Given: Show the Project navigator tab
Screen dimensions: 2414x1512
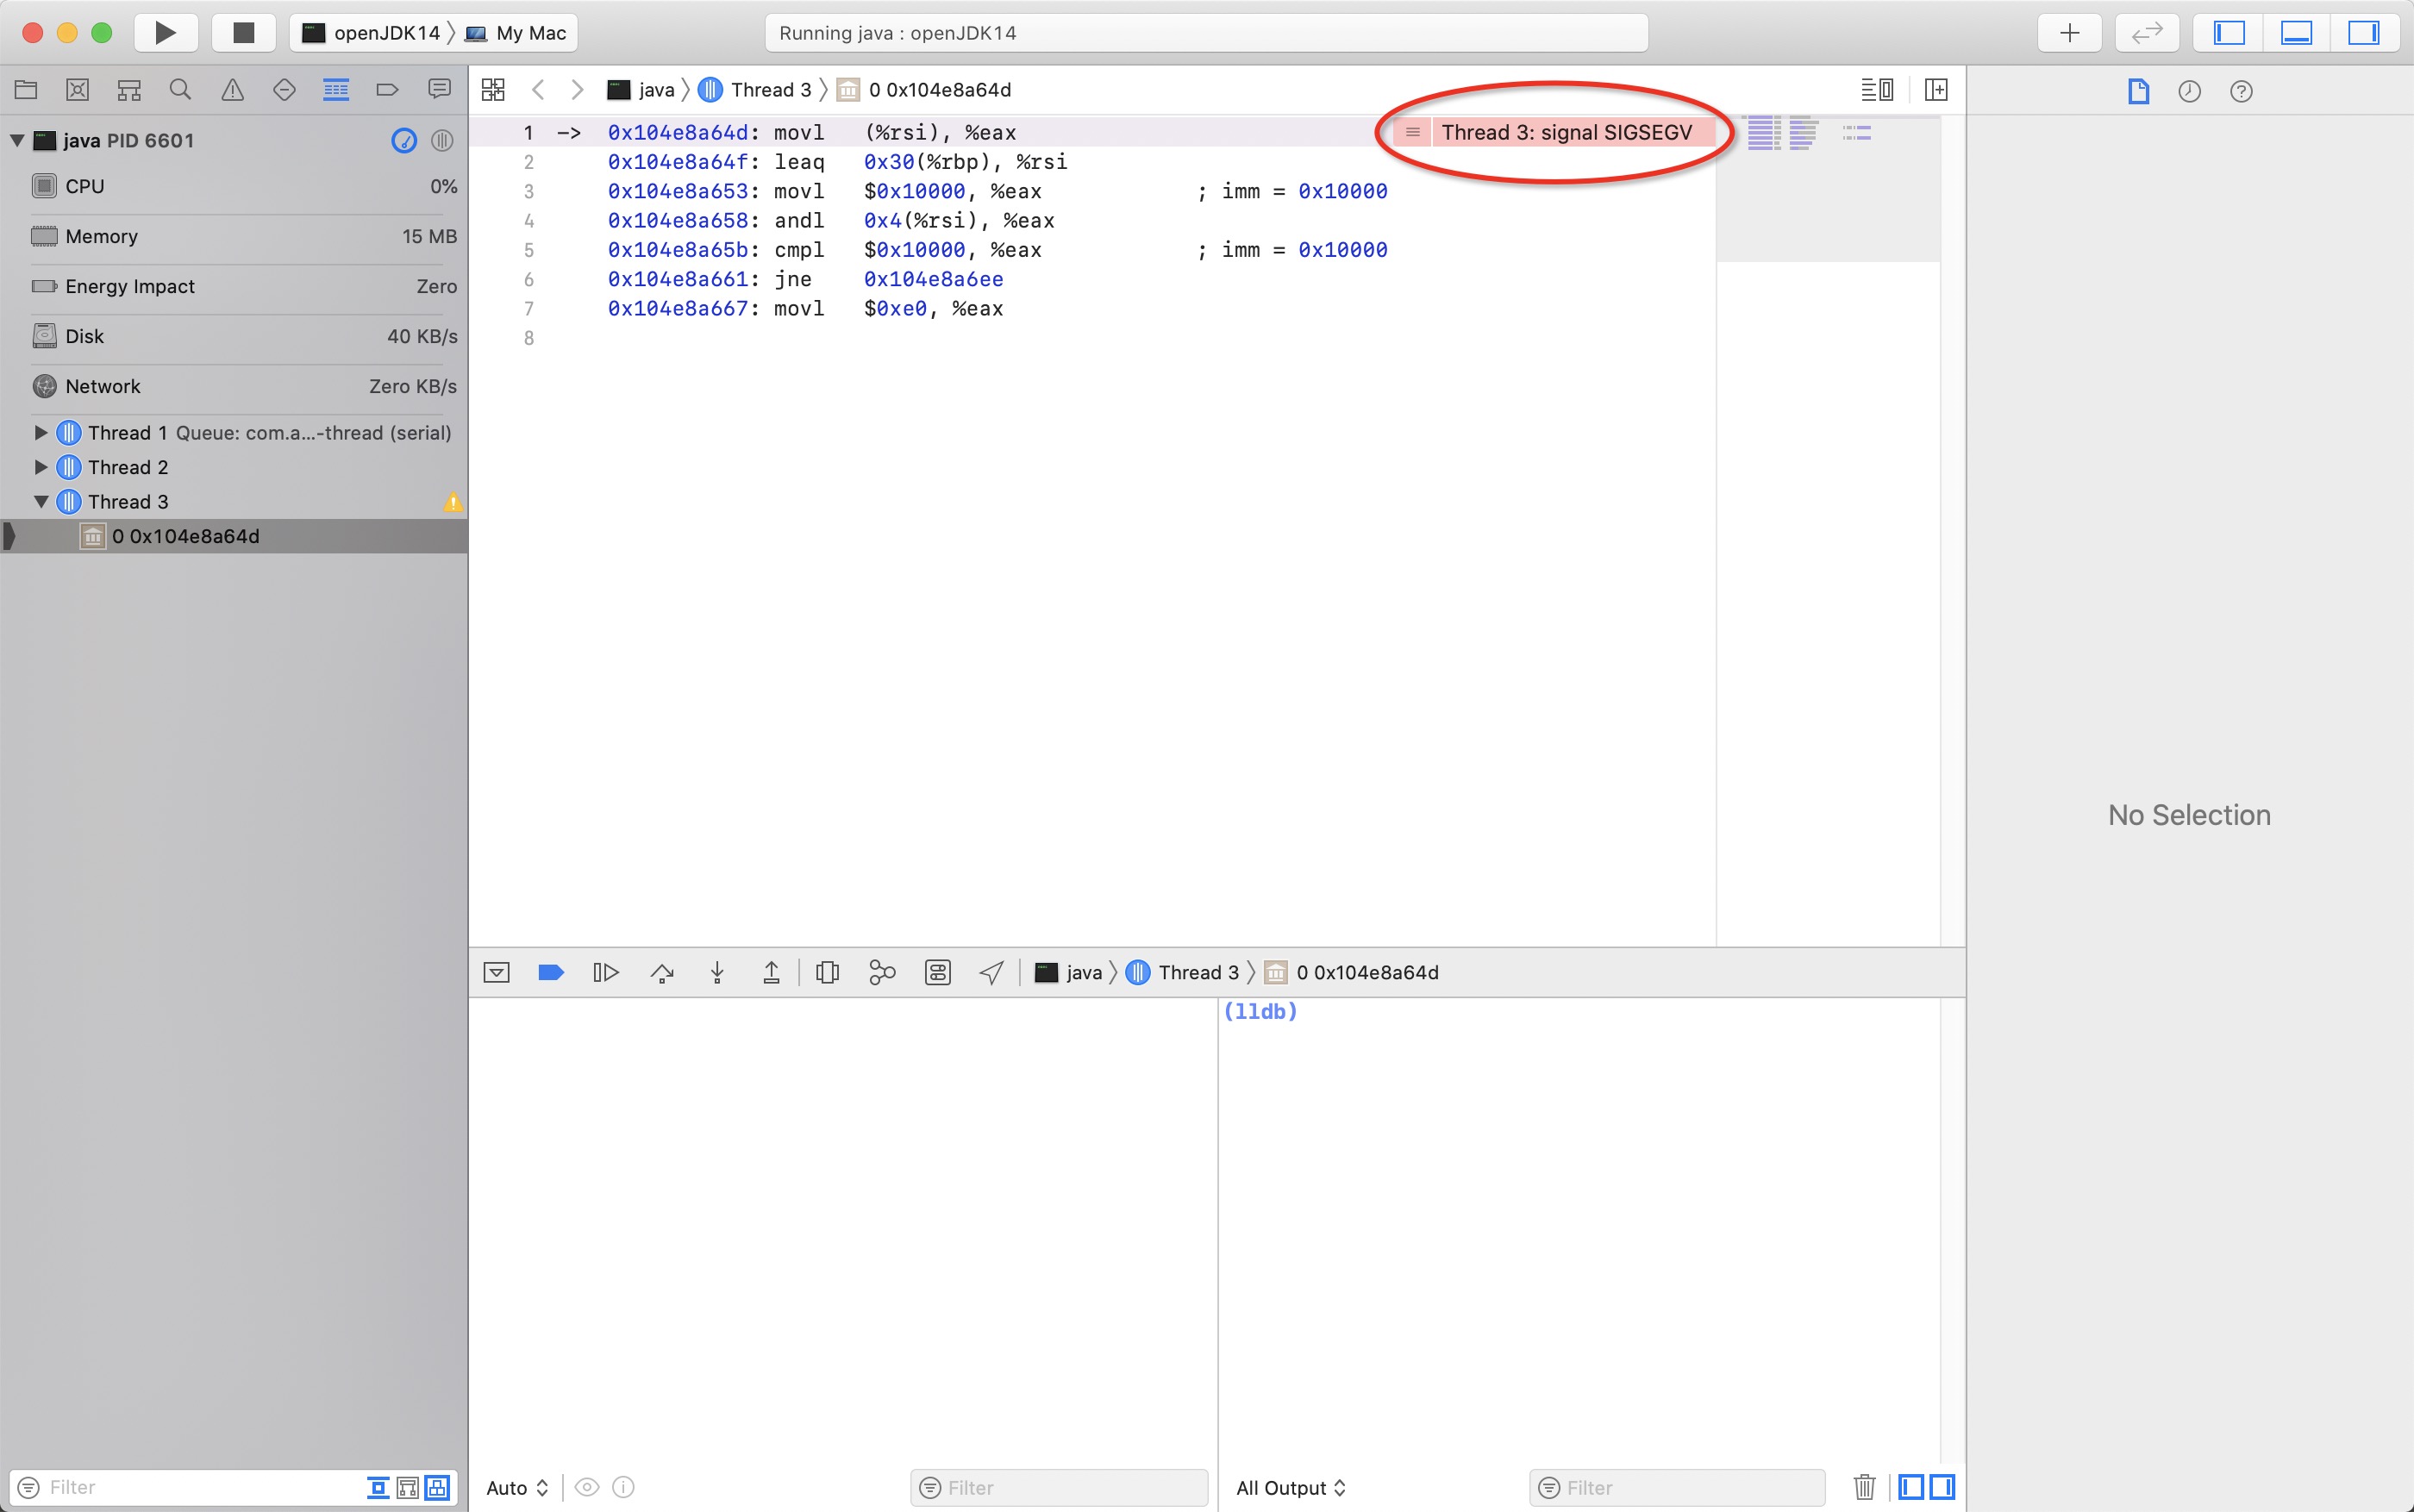Looking at the screenshot, I should point(26,90).
